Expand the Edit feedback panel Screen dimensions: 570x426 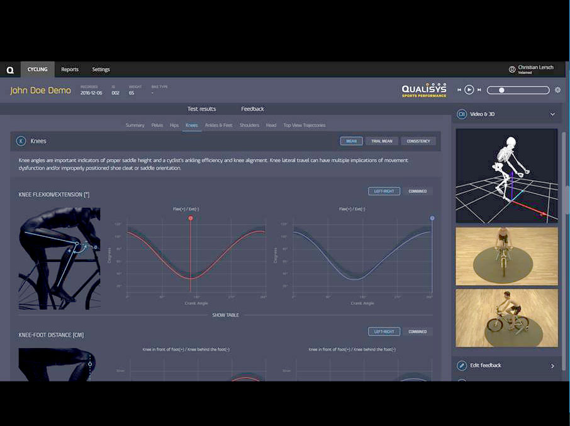click(x=552, y=366)
